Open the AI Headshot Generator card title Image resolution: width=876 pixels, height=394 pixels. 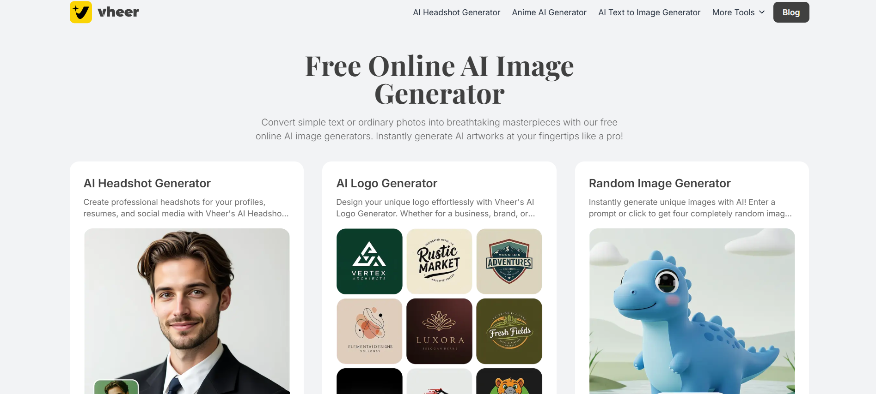[x=147, y=183]
